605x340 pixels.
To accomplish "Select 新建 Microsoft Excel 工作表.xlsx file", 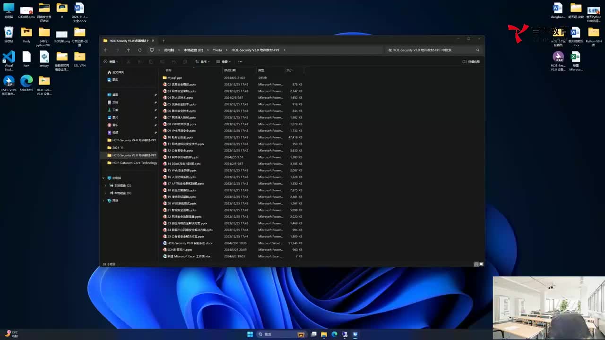I will click(186, 256).
